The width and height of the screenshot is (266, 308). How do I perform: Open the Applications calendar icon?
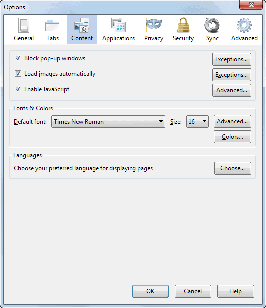click(119, 25)
